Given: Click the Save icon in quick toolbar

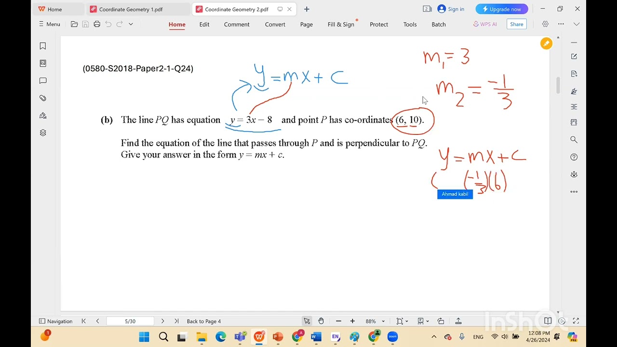Looking at the screenshot, I should [x=85, y=24].
